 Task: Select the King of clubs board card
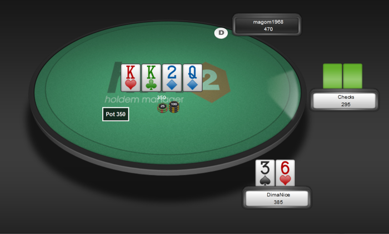pyautogui.click(x=151, y=78)
